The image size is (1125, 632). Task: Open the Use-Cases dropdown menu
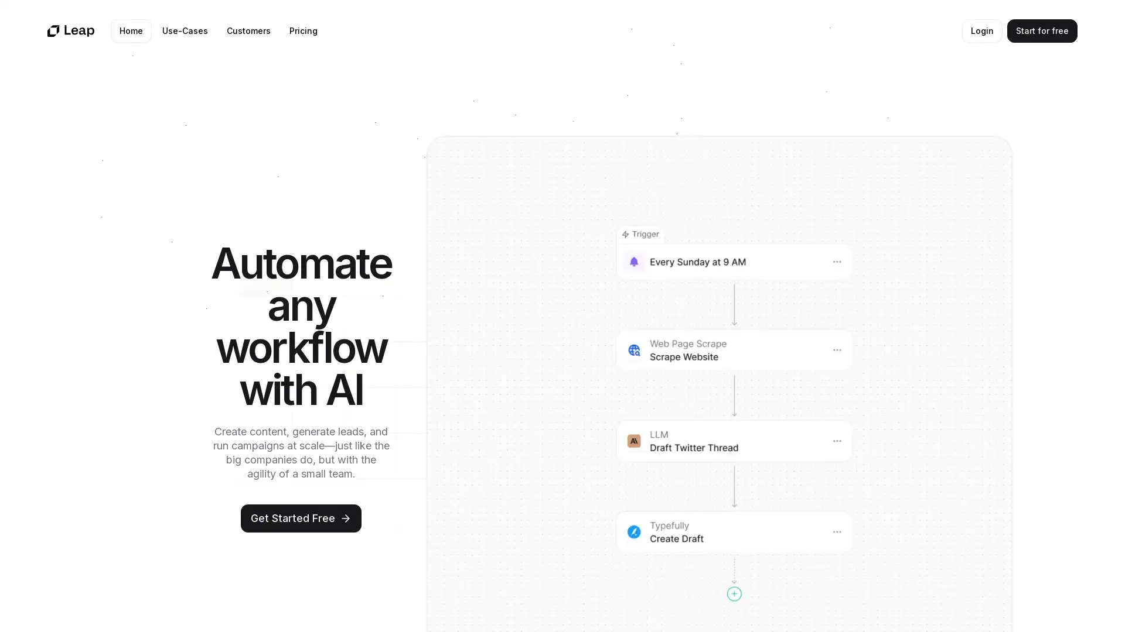185,31
